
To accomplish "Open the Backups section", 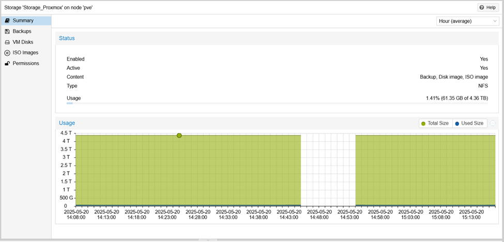I will pyautogui.click(x=22, y=32).
